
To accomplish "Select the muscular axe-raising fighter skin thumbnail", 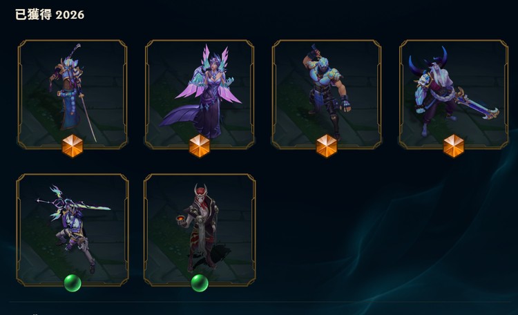I will click(x=327, y=95).
